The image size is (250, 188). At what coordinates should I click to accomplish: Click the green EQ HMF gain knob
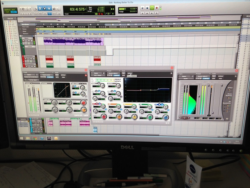coord(150,117)
